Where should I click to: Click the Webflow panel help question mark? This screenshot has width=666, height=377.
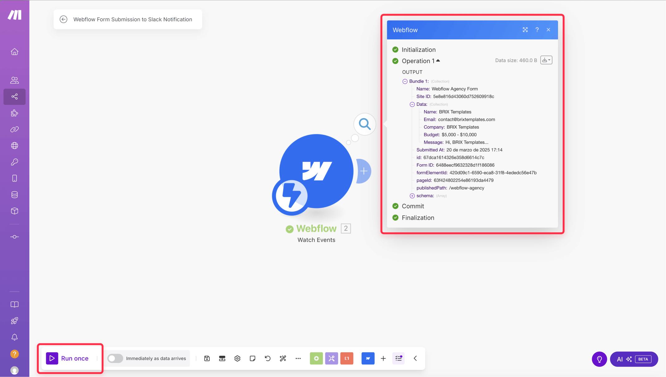point(537,30)
